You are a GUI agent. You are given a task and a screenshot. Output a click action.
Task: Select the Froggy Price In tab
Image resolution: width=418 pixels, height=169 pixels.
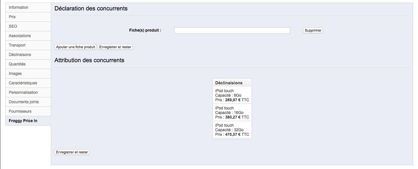click(28, 121)
